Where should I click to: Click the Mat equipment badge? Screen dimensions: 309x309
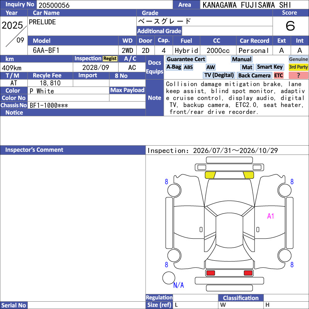tap(247, 67)
